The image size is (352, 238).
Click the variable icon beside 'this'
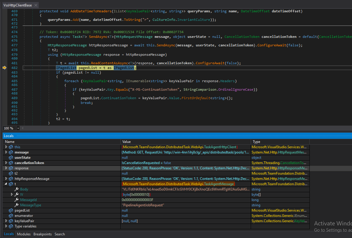coord(11,147)
